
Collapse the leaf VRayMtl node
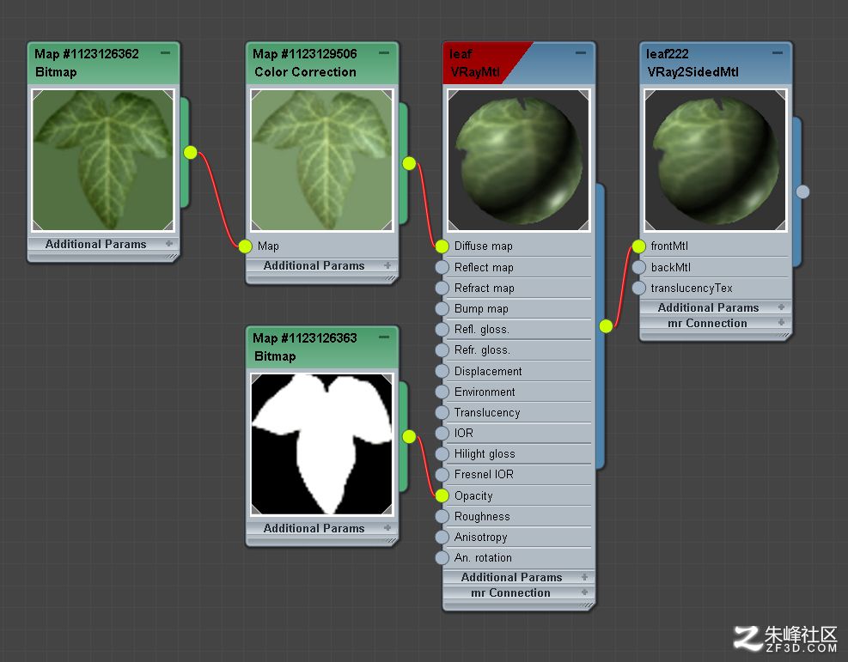point(580,53)
